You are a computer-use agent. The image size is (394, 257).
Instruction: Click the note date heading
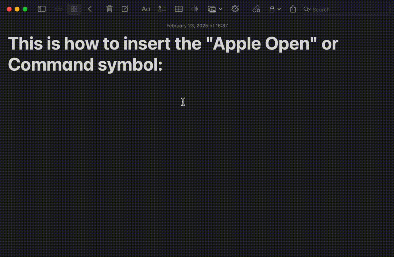[x=197, y=26]
